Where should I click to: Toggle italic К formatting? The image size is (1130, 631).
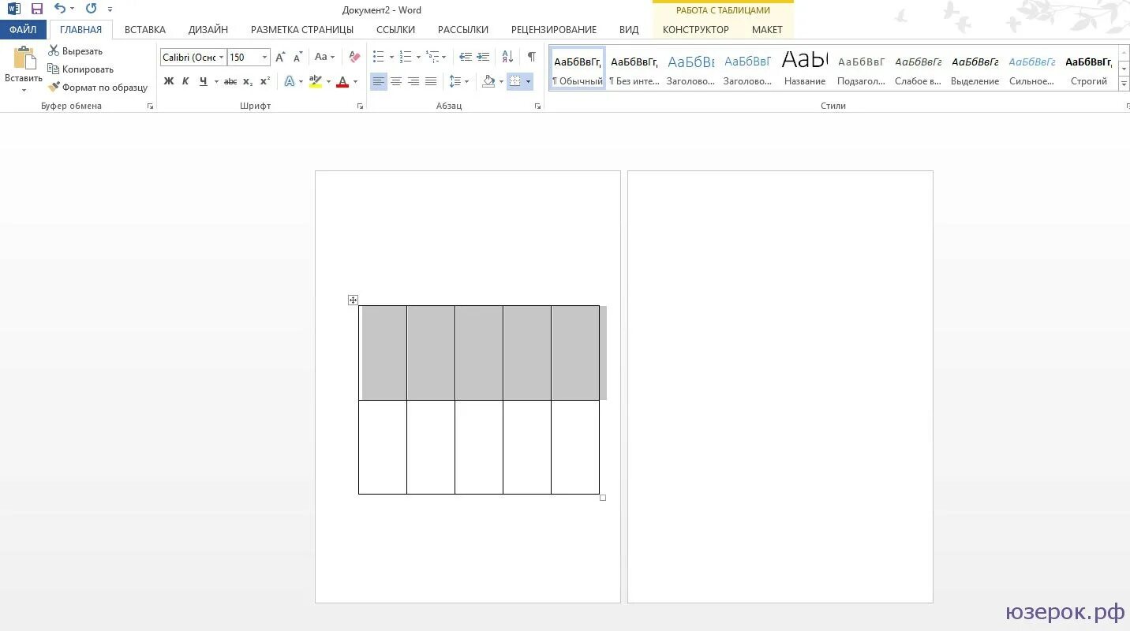click(186, 81)
